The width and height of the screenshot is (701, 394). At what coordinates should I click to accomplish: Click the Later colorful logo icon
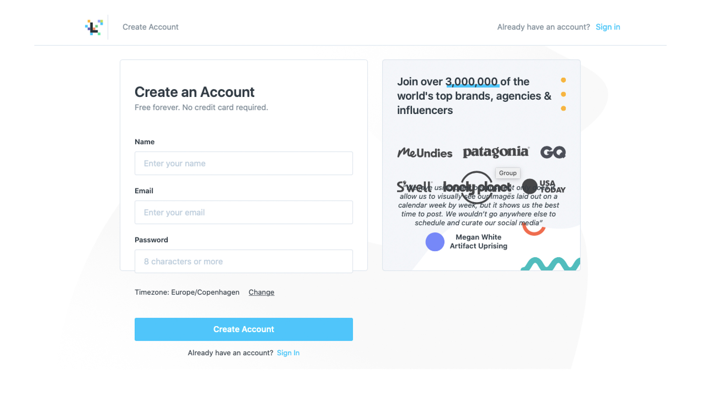(x=94, y=27)
